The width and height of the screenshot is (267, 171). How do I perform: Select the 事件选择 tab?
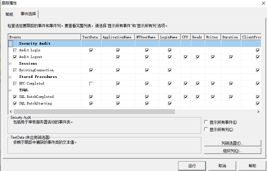(x=28, y=14)
